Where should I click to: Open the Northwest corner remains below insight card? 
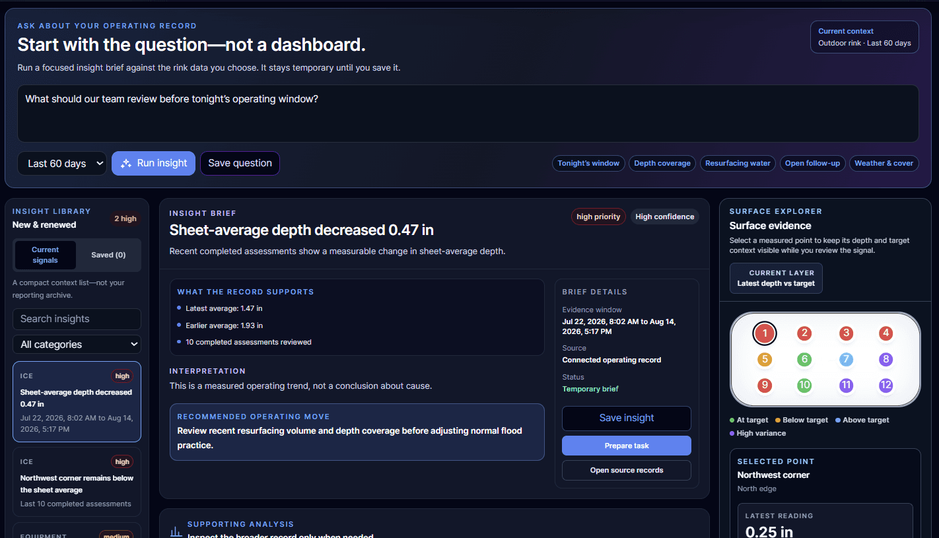[77, 482]
